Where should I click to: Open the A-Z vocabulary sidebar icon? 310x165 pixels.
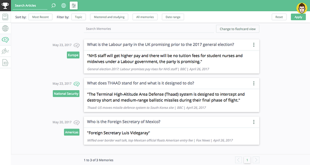click(x=5, y=51)
